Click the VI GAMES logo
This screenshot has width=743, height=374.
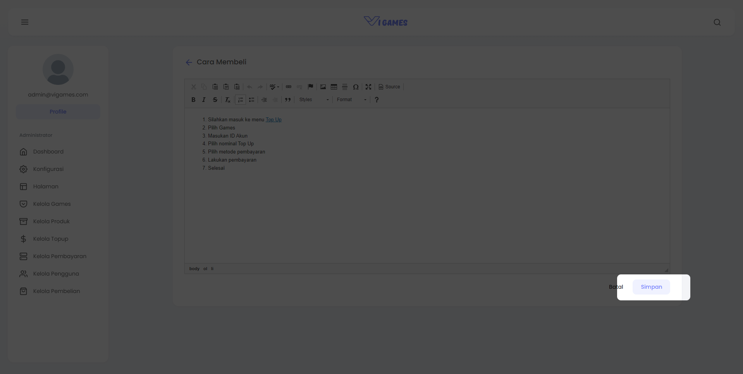click(x=385, y=22)
